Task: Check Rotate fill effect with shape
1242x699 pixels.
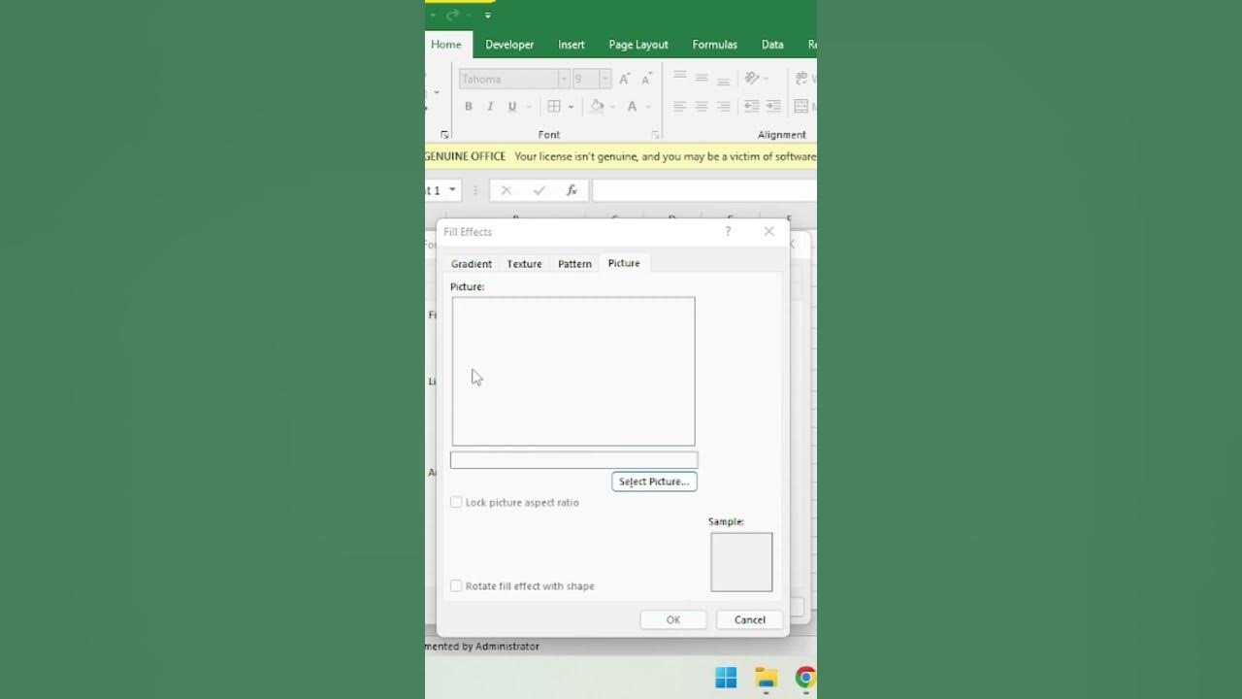Action: pyautogui.click(x=456, y=585)
